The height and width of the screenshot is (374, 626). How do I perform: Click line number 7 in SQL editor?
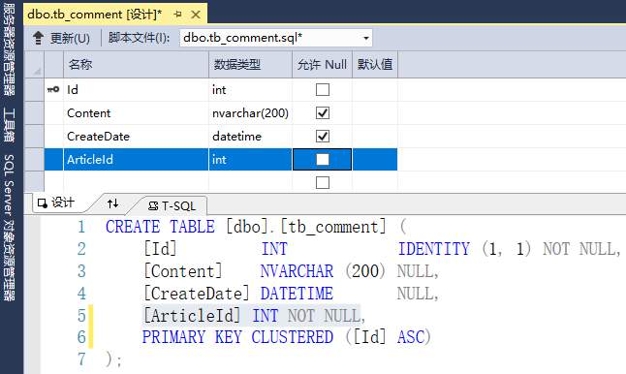(x=81, y=359)
